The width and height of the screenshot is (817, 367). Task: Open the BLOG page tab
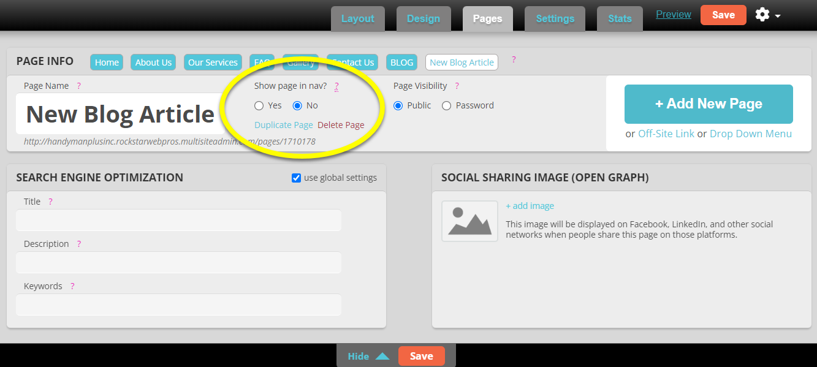point(401,62)
